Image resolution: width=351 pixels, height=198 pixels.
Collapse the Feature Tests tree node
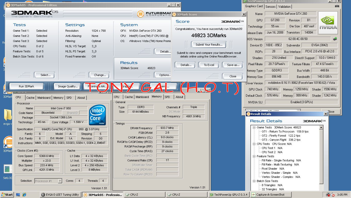pyautogui.click(x=254, y=156)
